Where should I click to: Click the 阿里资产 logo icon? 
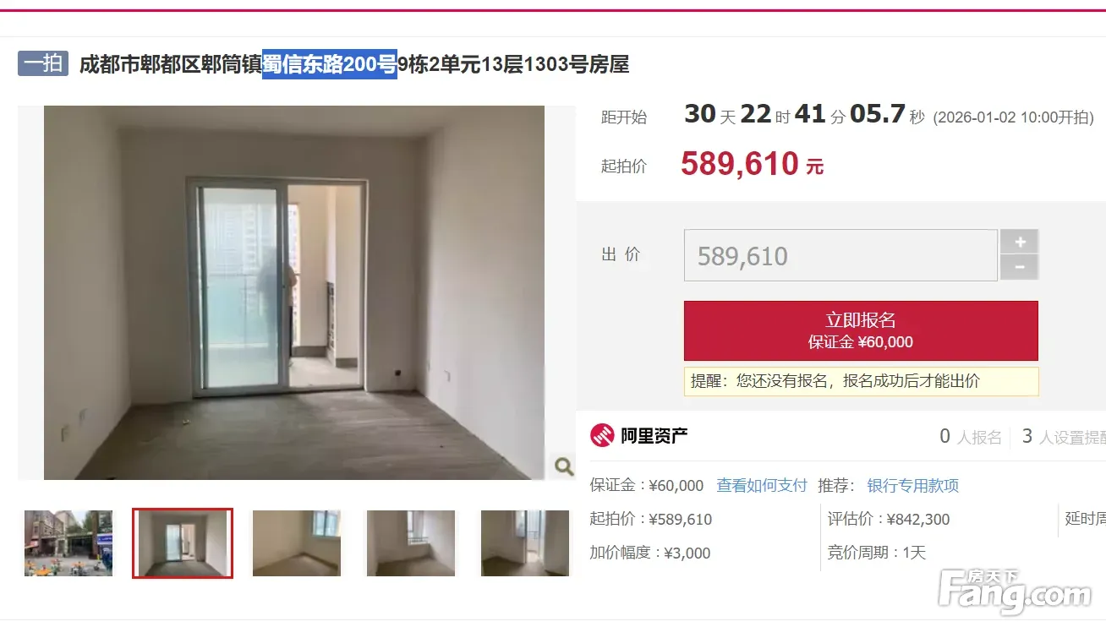point(601,436)
